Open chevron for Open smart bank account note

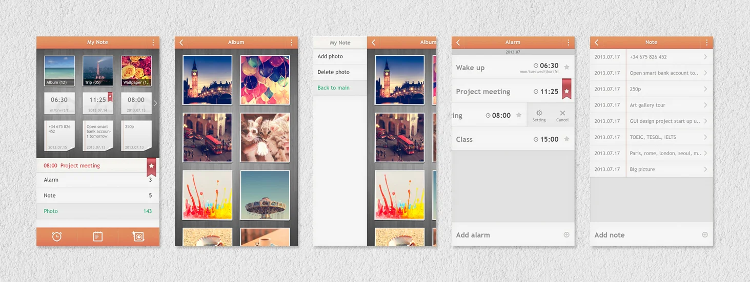705,73
